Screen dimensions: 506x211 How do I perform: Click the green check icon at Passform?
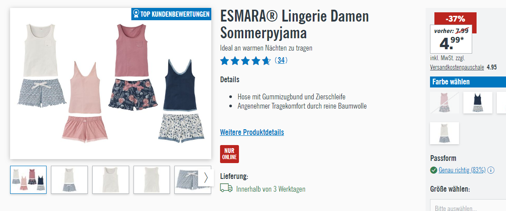(x=434, y=170)
